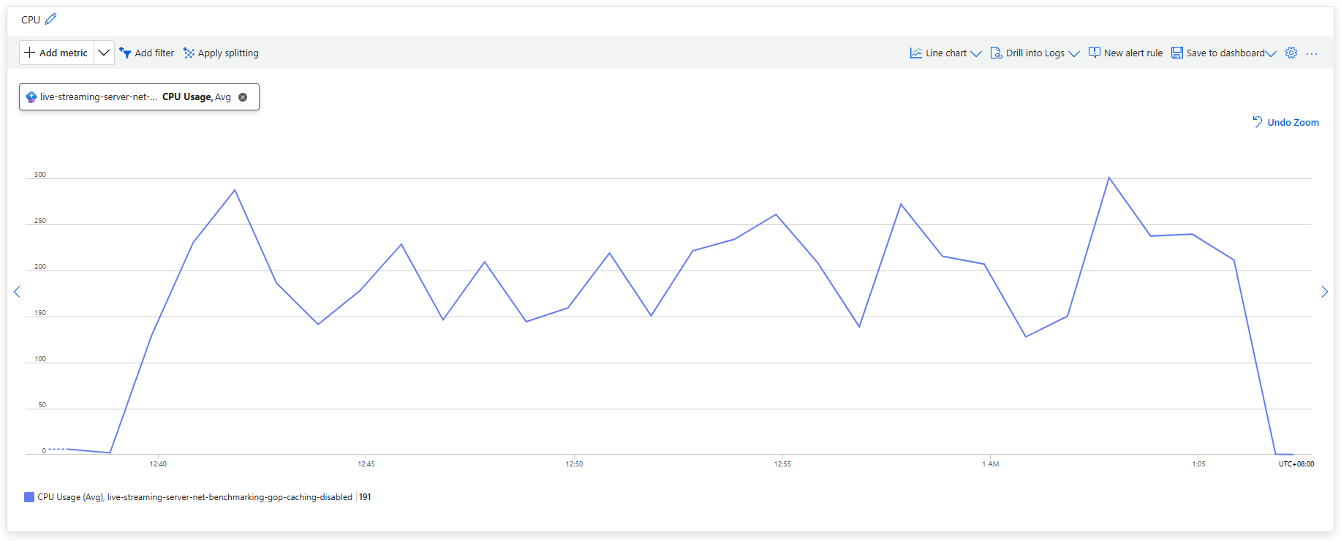Click the Apply splitting icon
1341x541 pixels.
point(189,53)
